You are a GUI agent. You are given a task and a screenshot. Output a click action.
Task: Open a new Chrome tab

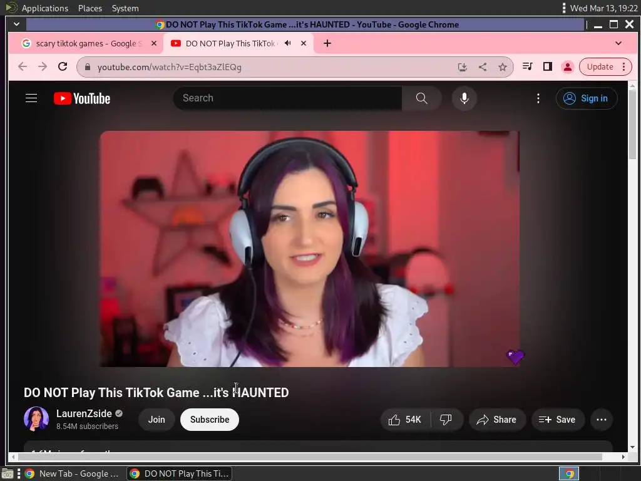327,43
